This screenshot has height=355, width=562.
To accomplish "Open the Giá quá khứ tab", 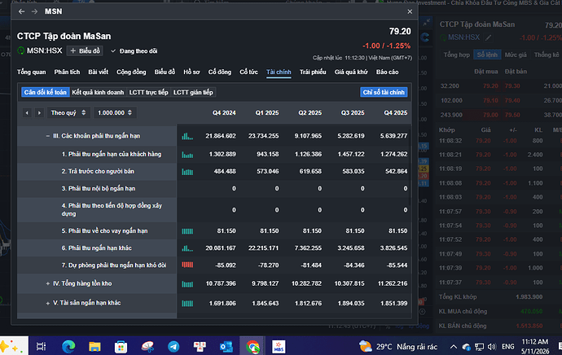I will 351,72.
